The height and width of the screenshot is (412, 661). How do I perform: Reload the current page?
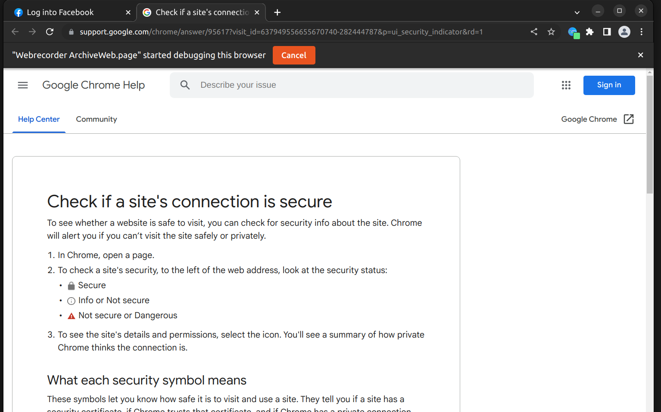pos(50,31)
